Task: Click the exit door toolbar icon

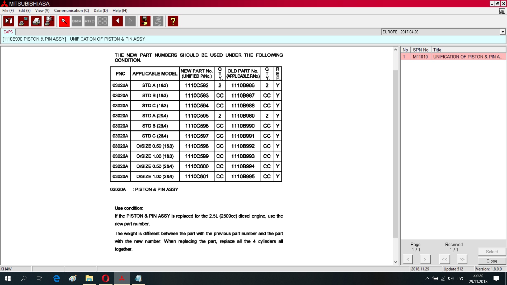Action: (x=9, y=21)
